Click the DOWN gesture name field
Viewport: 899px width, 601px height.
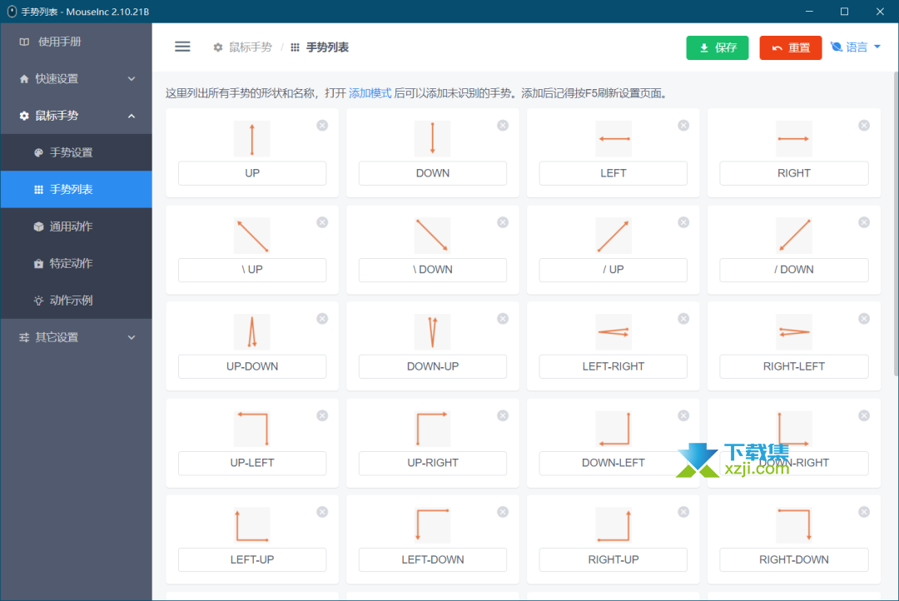(x=433, y=173)
